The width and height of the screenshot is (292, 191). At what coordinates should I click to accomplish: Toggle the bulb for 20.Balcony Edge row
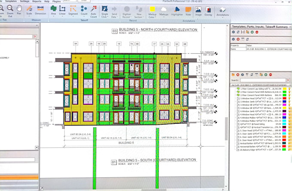pyautogui.click(x=289, y=150)
